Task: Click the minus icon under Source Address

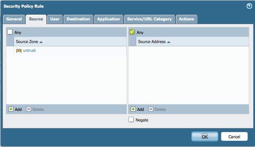Action: (151, 109)
